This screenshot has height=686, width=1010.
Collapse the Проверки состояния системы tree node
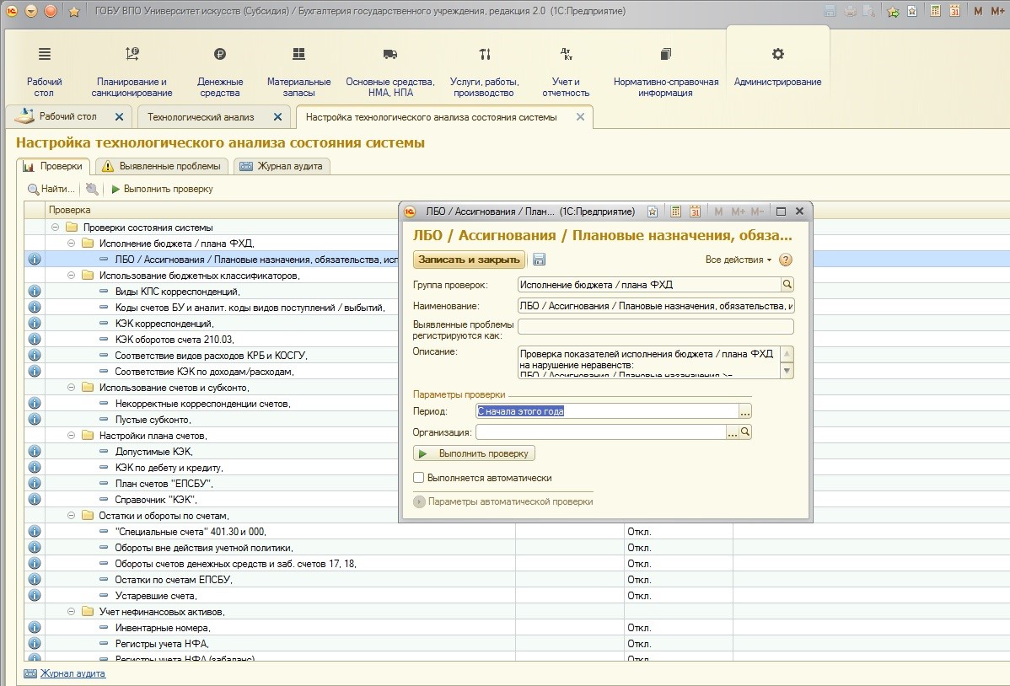click(x=56, y=228)
